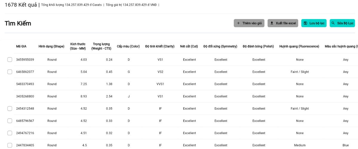Check the box beside 2447834405
358x149 pixels.
10,145
